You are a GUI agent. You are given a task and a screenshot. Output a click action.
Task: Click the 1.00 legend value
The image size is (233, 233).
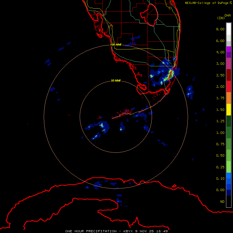click(220, 133)
